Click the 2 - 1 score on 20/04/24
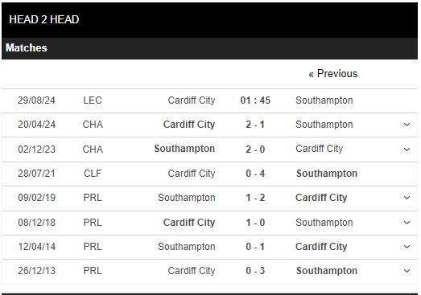421x295 pixels. pyautogui.click(x=255, y=125)
